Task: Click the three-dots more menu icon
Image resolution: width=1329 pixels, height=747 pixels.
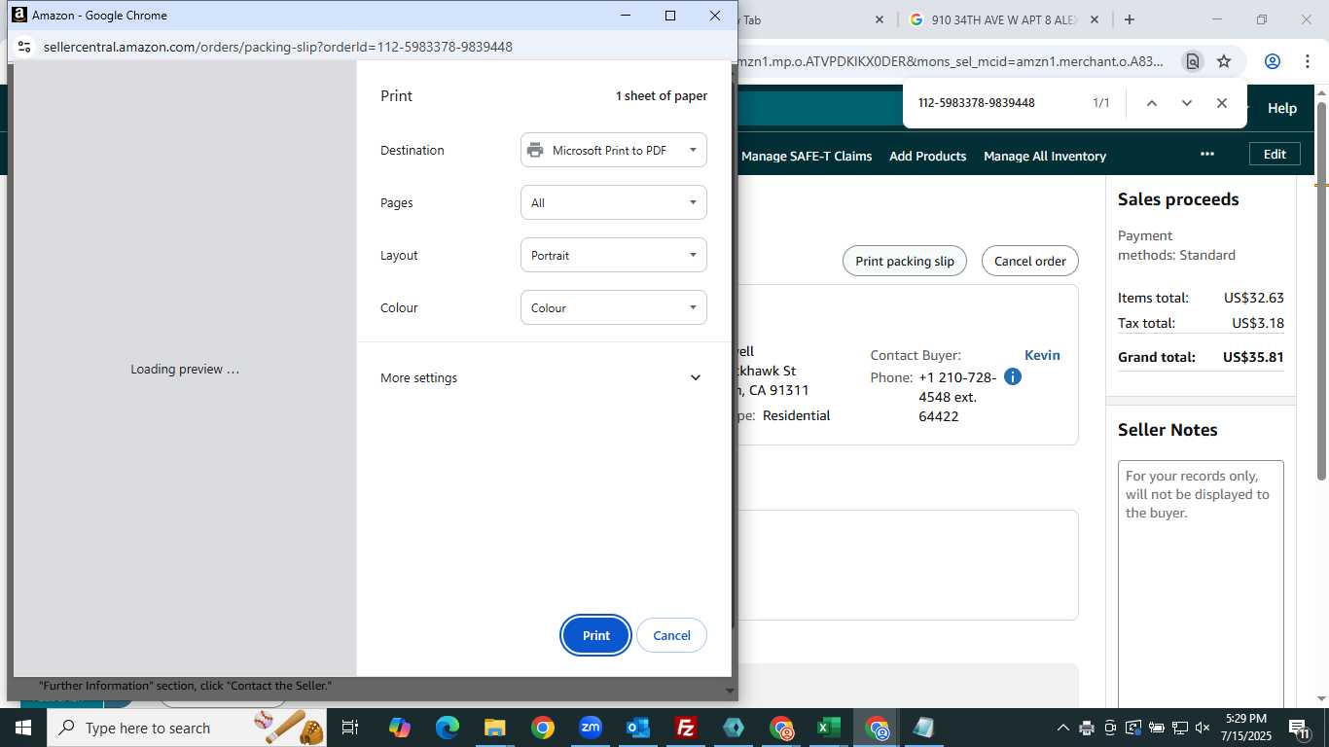Action: coord(1207,154)
